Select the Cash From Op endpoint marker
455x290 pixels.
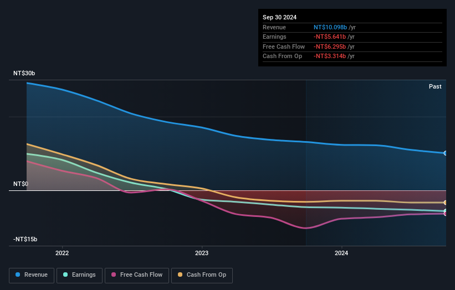446,203
